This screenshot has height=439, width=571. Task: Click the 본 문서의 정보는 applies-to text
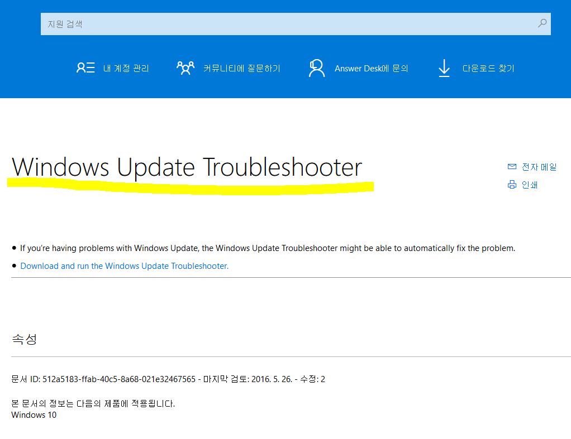[93, 403]
